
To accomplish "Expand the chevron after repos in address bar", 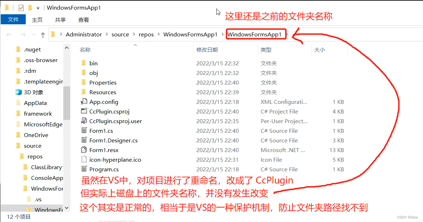I will pyautogui.click(x=158, y=34).
